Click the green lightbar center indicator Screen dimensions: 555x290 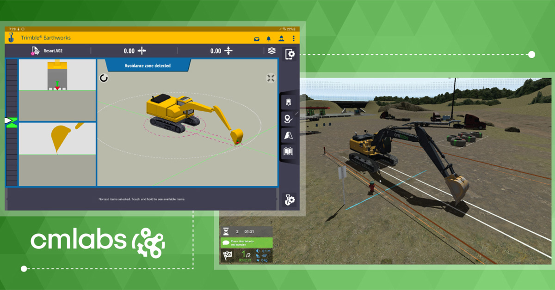tap(11, 122)
